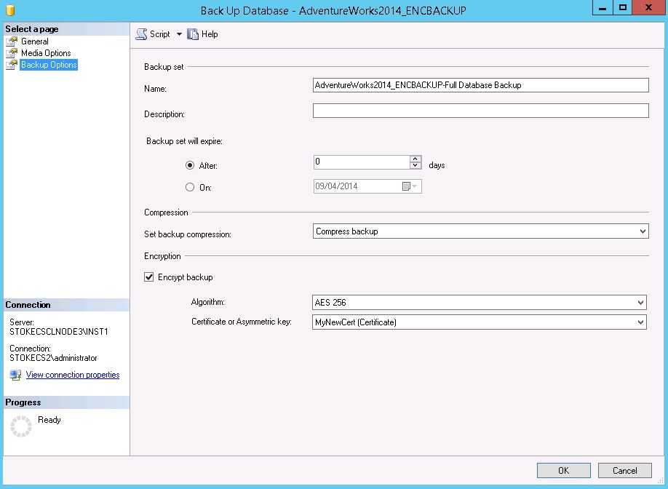The image size is (668, 489).
Task: Toggle the Encrypt backup checkbox
Action: click(x=148, y=277)
